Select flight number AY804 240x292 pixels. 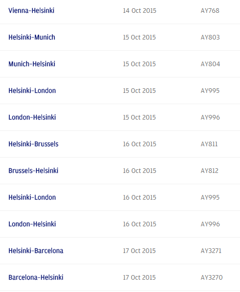tap(210, 64)
